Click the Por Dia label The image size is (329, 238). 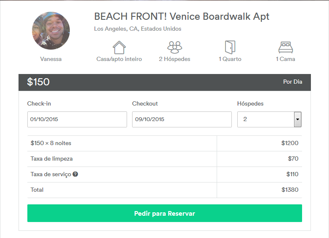tap(292, 82)
